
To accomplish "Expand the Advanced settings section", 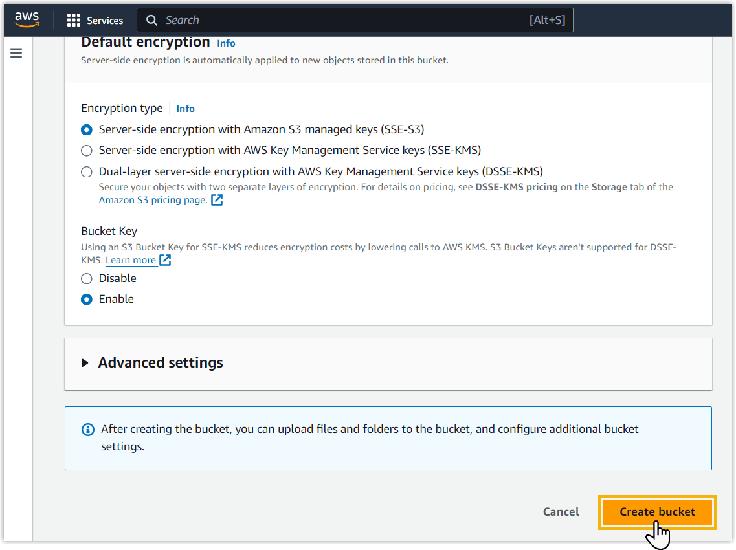I will [x=161, y=363].
